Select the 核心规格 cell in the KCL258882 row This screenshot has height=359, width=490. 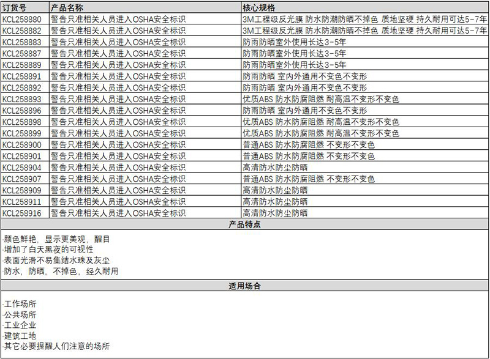[x=364, y=31]
